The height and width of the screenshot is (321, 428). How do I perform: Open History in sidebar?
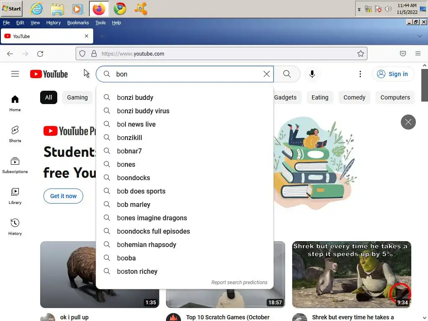coord(15,227)
